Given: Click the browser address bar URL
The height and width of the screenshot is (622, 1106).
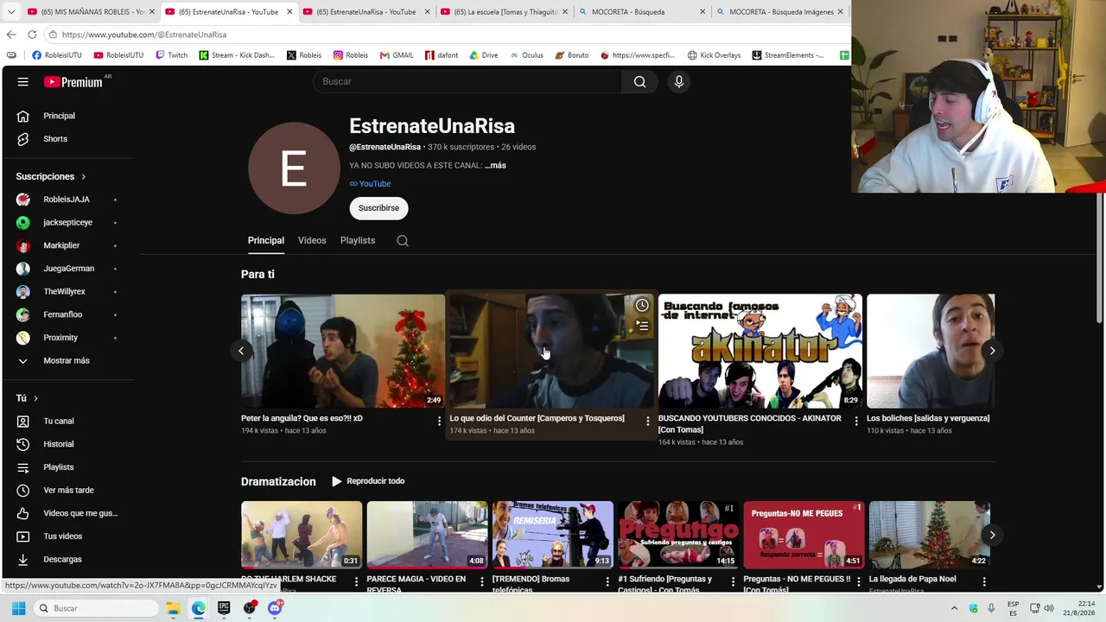Looking at the screenshot, I should 144,35.
